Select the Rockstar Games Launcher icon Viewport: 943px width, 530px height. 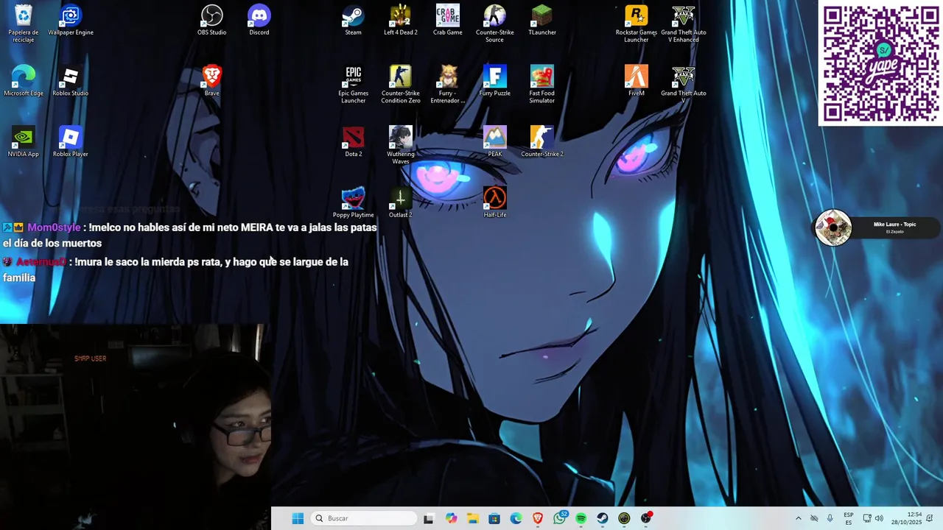coord(637,24)
